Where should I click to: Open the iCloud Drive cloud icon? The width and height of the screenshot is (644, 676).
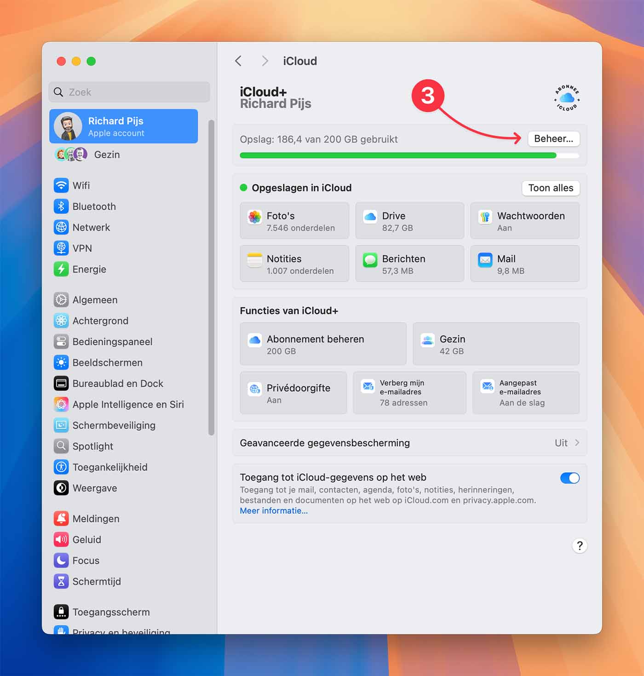click(x=370, y=217)
